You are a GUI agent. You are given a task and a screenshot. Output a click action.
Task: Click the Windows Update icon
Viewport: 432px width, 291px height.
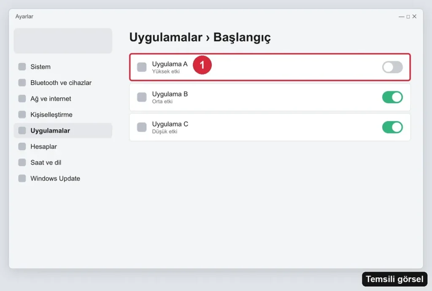coord(22,178)
